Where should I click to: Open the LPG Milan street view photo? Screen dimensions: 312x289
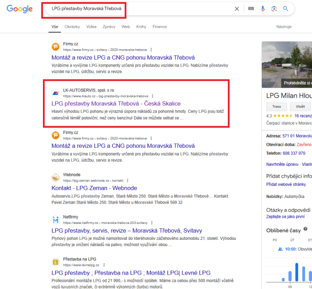pyautogui.click(x=287, y=65)
